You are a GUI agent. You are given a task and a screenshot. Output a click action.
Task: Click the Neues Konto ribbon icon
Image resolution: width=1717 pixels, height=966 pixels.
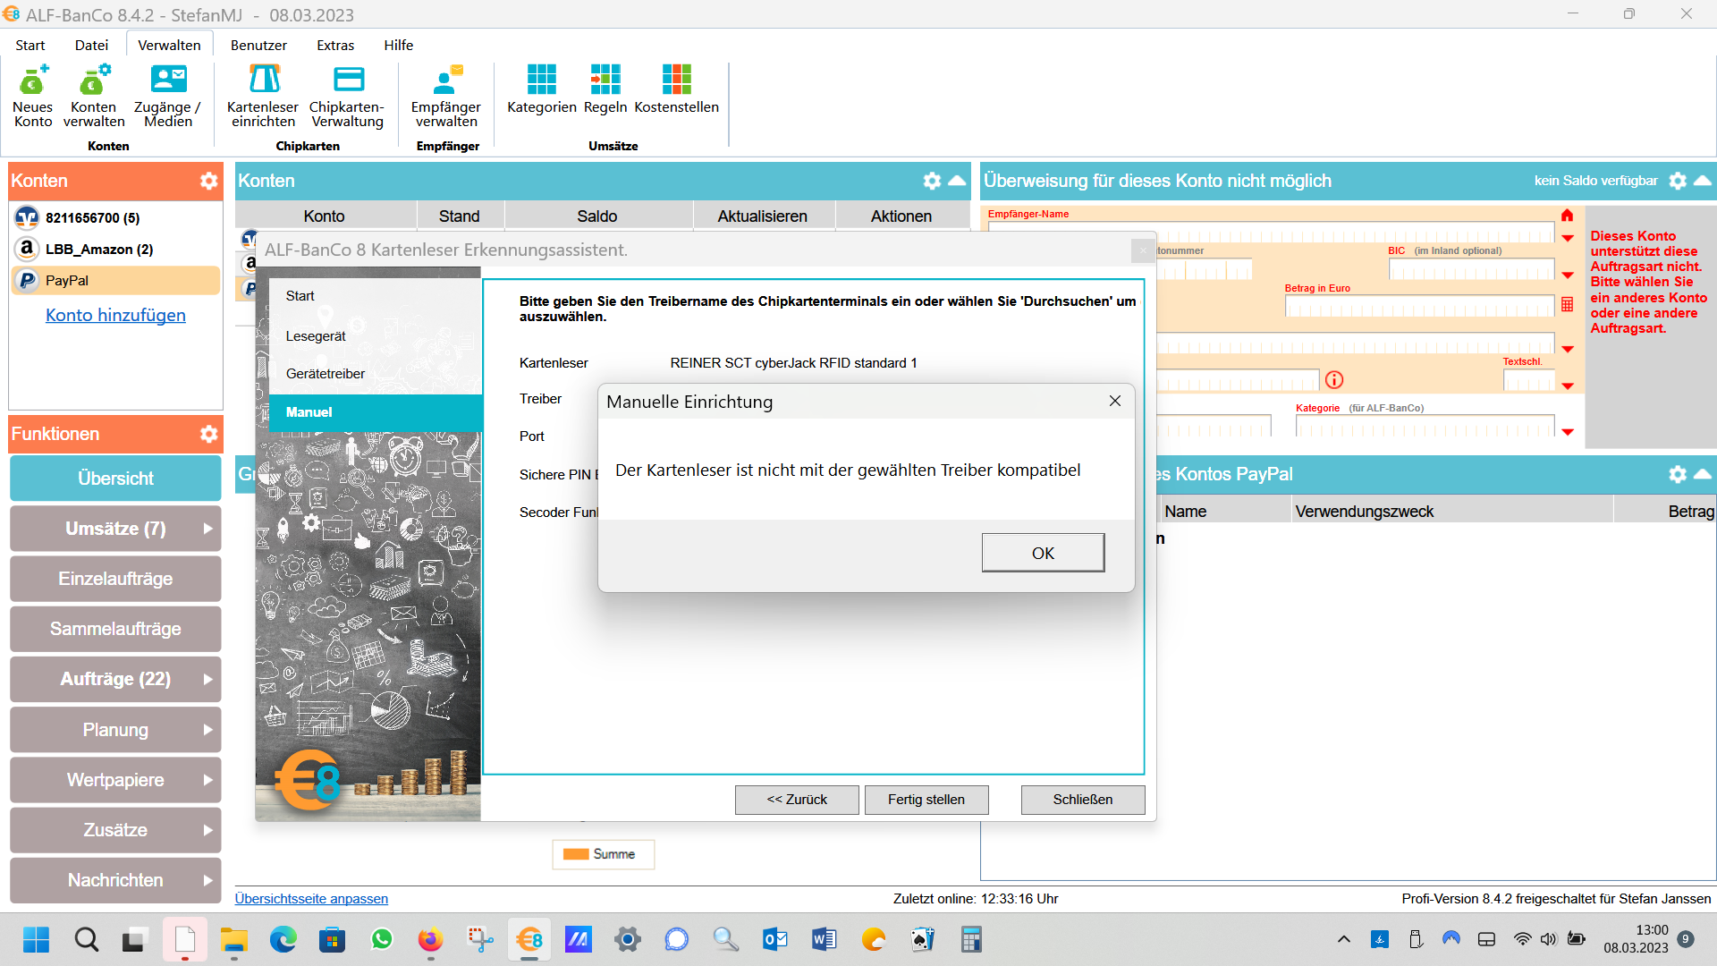coord(33,96)
